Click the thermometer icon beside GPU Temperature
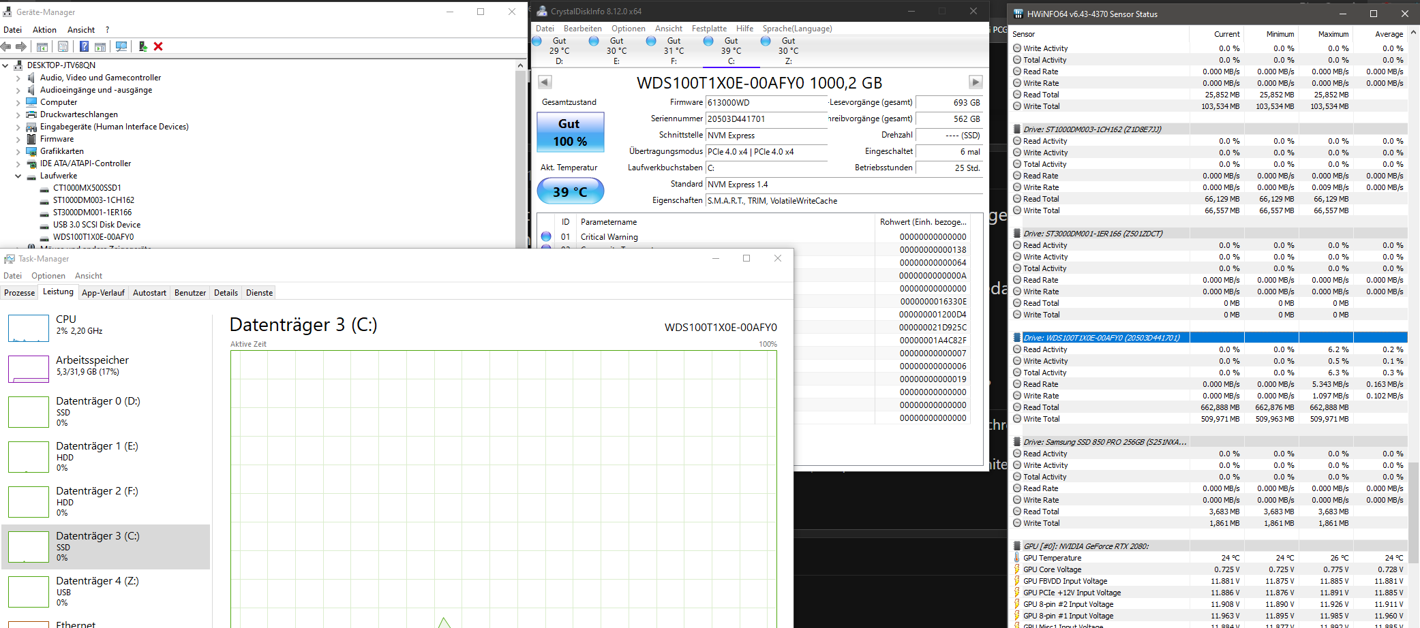 [x=1017, y=558]
